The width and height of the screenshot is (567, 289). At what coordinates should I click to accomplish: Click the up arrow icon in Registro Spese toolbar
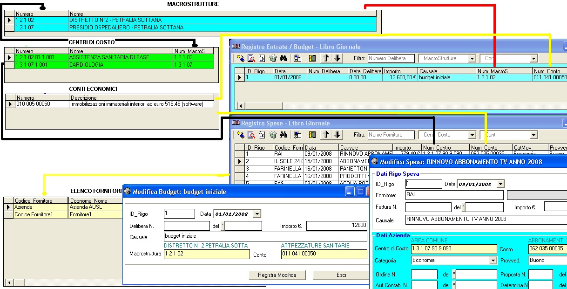(x=326, y=135)
